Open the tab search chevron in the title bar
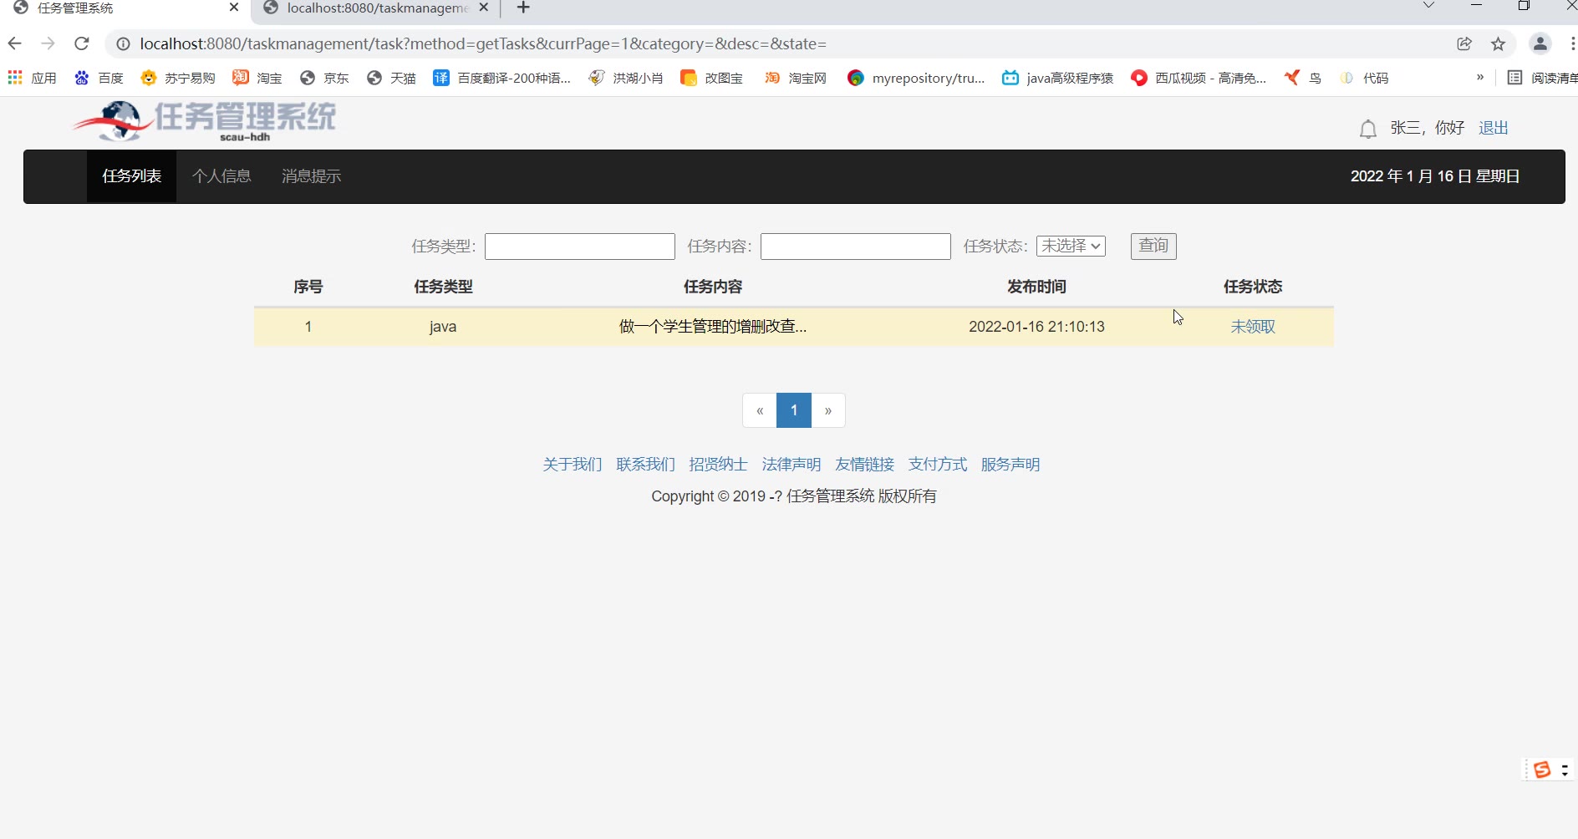1578x839 pixels. point(1428,7)
